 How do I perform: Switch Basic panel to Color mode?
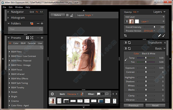(x=136, y=54)
